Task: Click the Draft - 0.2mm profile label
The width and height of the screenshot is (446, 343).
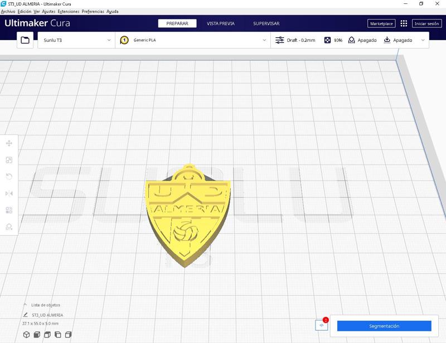Action: pyautogui.click(x=301, y=40)
